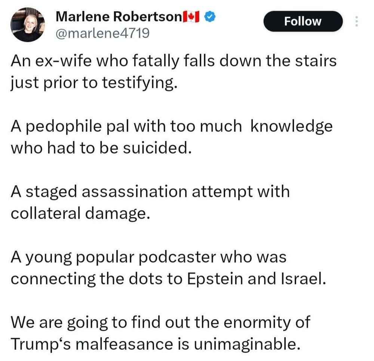374x361 pixels.
Task: Click the @marlene4719 handle
Action: (x=102, y=34)
